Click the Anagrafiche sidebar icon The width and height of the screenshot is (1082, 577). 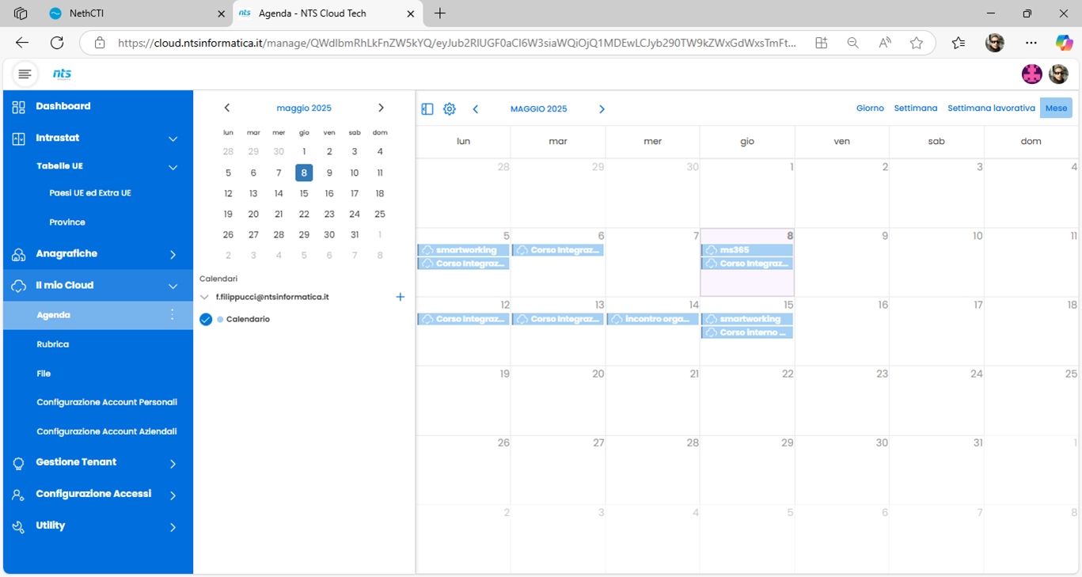[x=19, y=254]
